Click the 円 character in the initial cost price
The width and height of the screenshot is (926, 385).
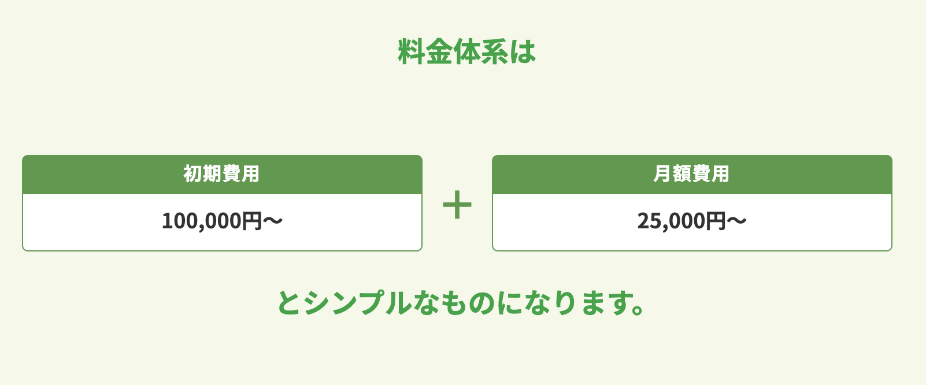252,221
